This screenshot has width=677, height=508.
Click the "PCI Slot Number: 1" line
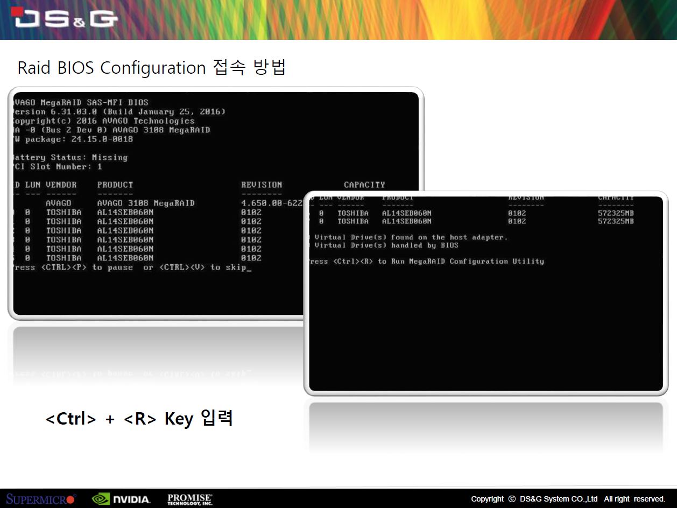point(58,167)
